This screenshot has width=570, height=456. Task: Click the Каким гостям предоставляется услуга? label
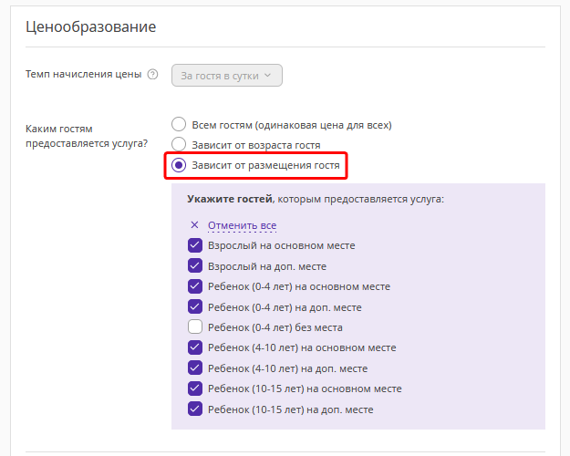pos(87,136)
